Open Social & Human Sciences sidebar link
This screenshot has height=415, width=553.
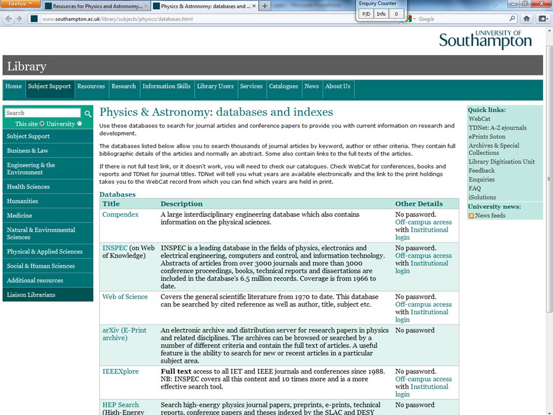coord(48,266)
